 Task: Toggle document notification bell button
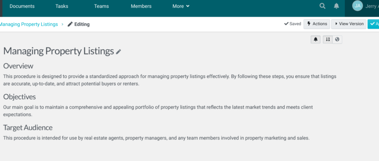(316, 39)
